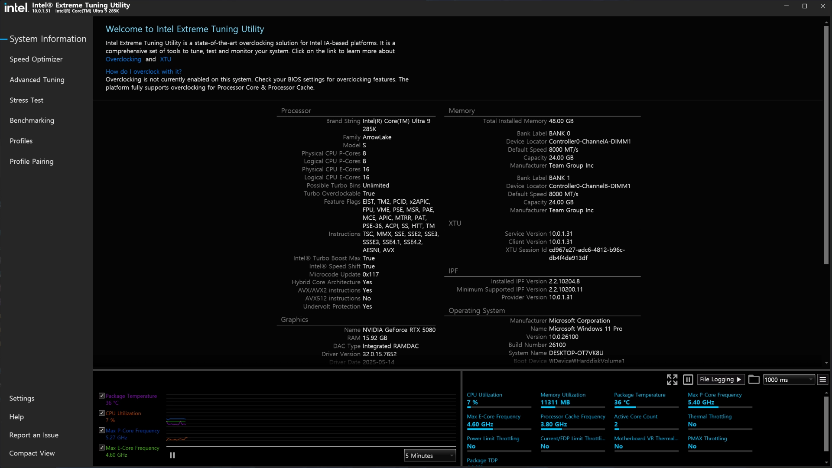Uncheck Package Temperature graph checkbox

102,396
